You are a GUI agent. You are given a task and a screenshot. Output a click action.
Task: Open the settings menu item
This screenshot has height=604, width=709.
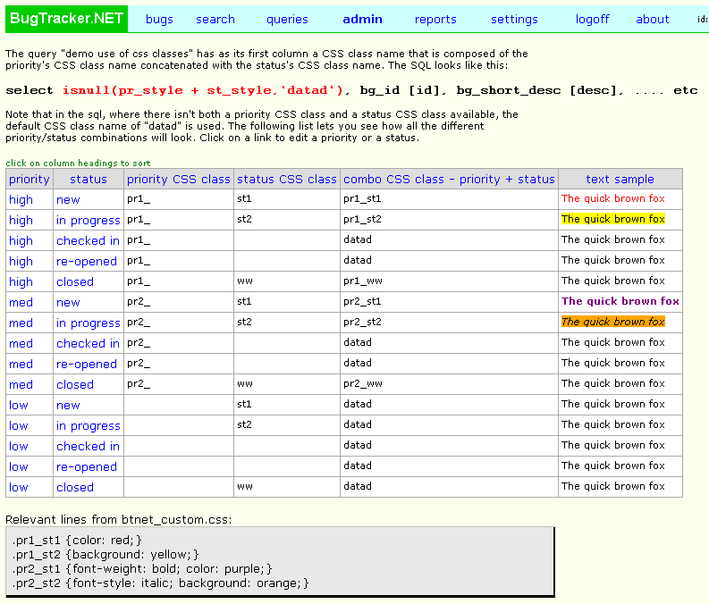point(514,20)
